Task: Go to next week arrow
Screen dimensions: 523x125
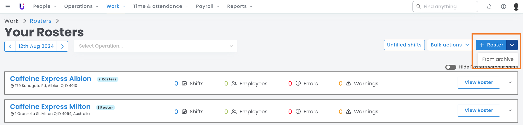Action: pyautogui.click(x=62, y=46)
